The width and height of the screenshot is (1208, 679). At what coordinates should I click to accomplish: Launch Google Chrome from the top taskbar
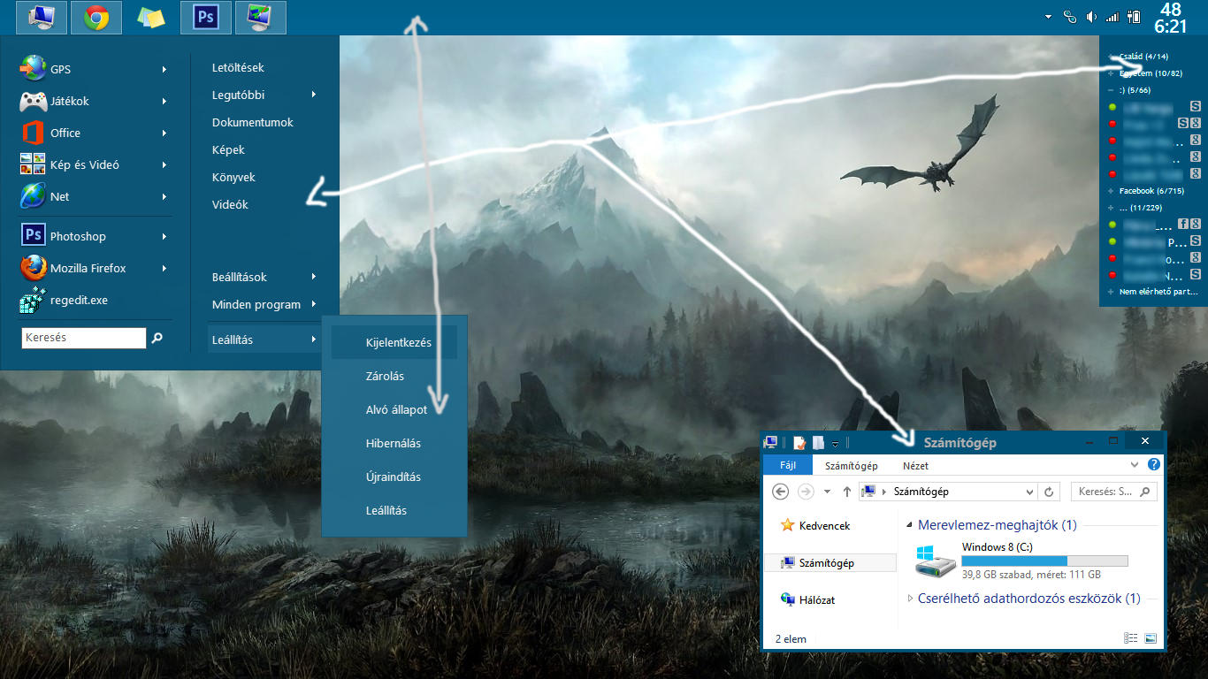96,17
